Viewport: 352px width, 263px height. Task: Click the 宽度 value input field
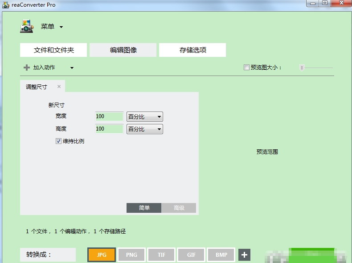(x=109, y=116)
